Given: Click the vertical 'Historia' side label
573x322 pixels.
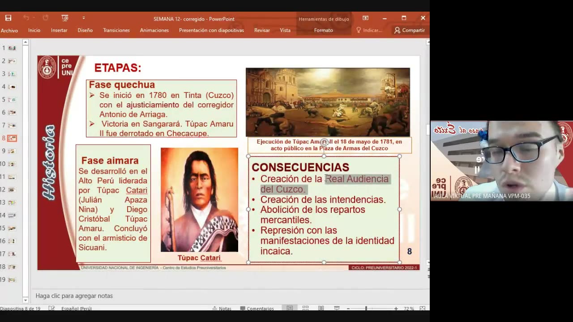Looking at the screenshot, I should (x=49, y=162).
